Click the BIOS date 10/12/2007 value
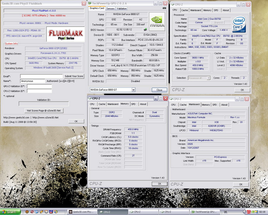The height and width of the screenshot is (215, 268). point(216,148)
